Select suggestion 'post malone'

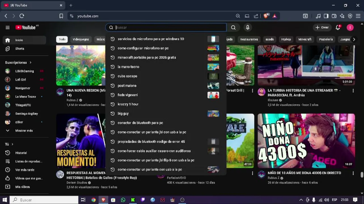coord(166,86)
